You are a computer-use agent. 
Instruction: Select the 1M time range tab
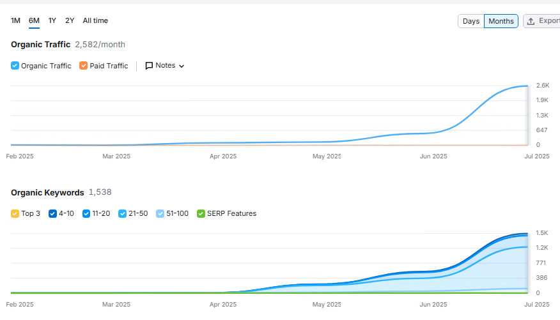tap(15, 20)
